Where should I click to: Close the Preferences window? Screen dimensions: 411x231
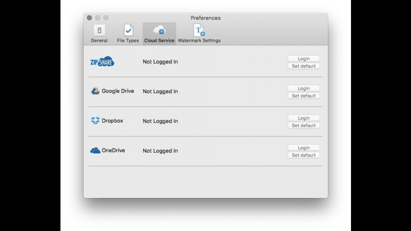coord(89,18)
